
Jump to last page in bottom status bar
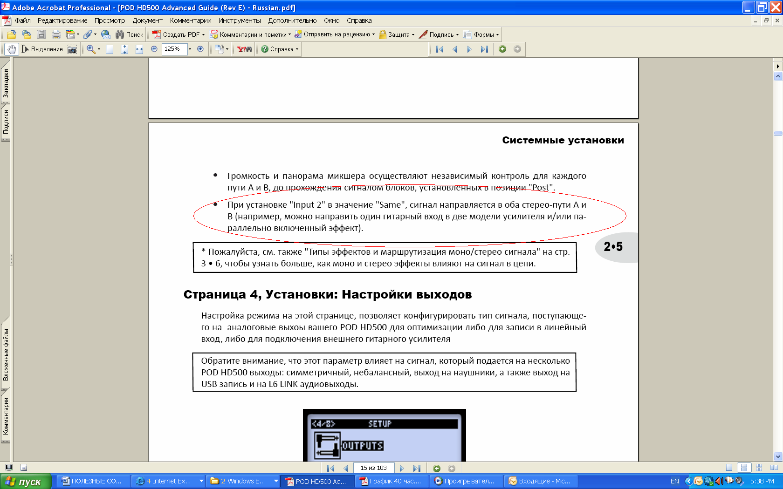point(417,468)
